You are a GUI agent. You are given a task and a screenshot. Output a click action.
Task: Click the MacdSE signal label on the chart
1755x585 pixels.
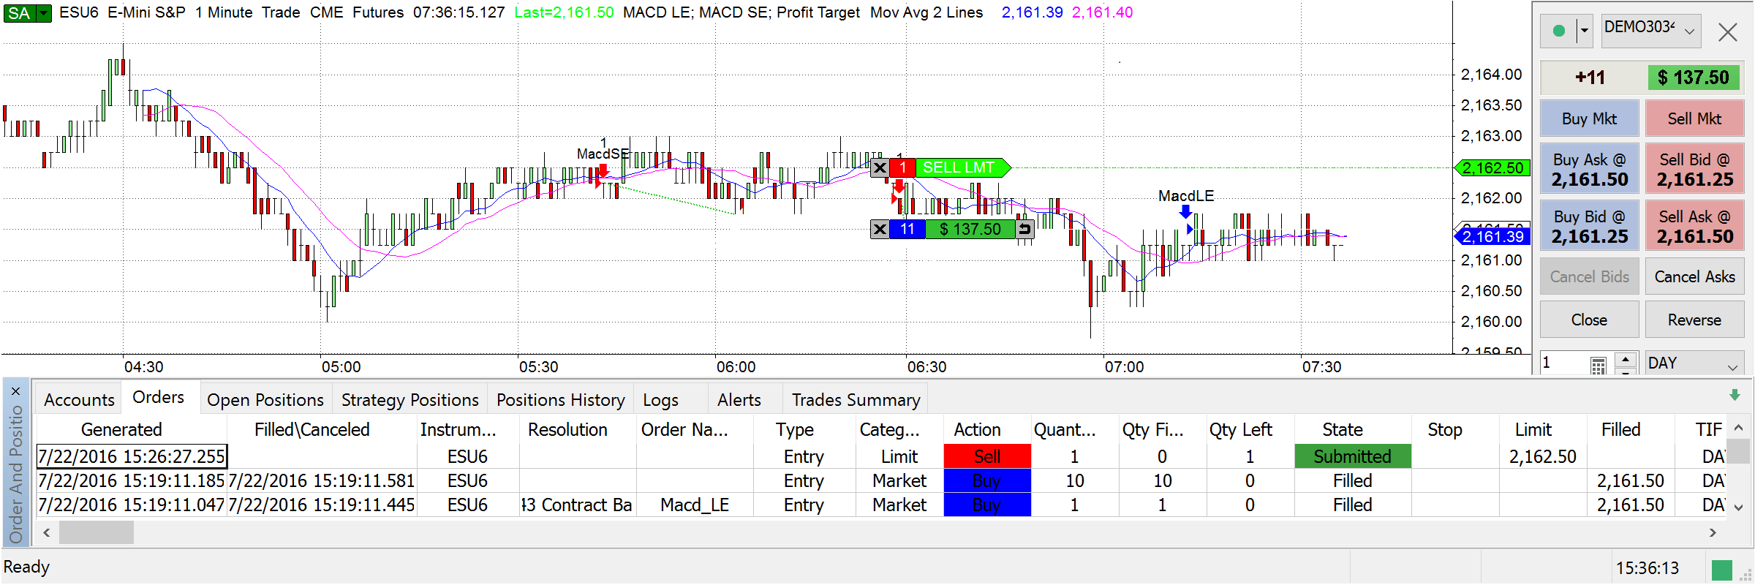(x=603, y=154)
